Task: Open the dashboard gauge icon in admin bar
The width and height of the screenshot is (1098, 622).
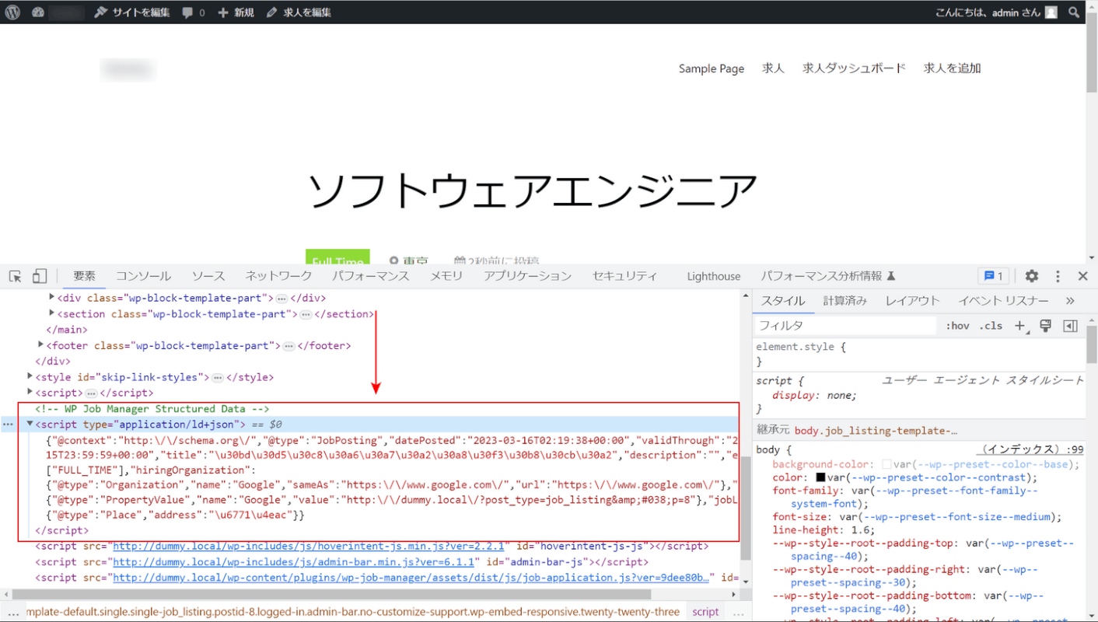Action: (38, 12)
